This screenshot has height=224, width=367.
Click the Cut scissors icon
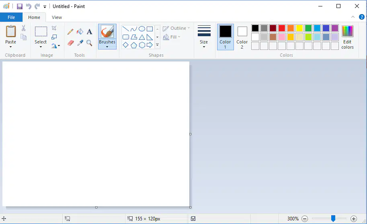pyautogui.click(x=23, y=28)
